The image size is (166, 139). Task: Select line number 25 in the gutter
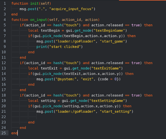[4, 133]
